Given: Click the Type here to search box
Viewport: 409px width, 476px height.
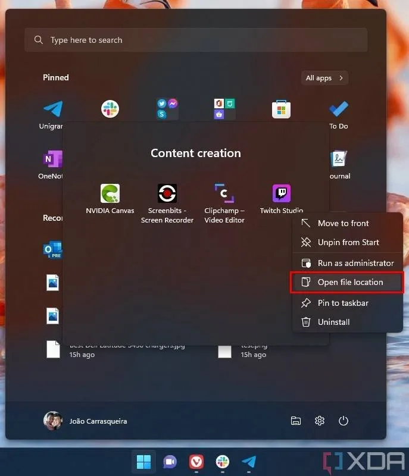Looking at the screenshot, I should tap(196, 40).
